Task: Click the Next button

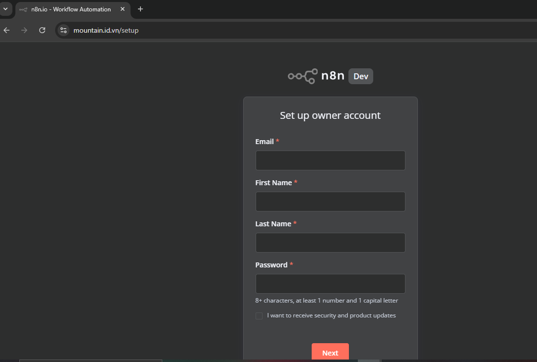Action: coord(330,352)
